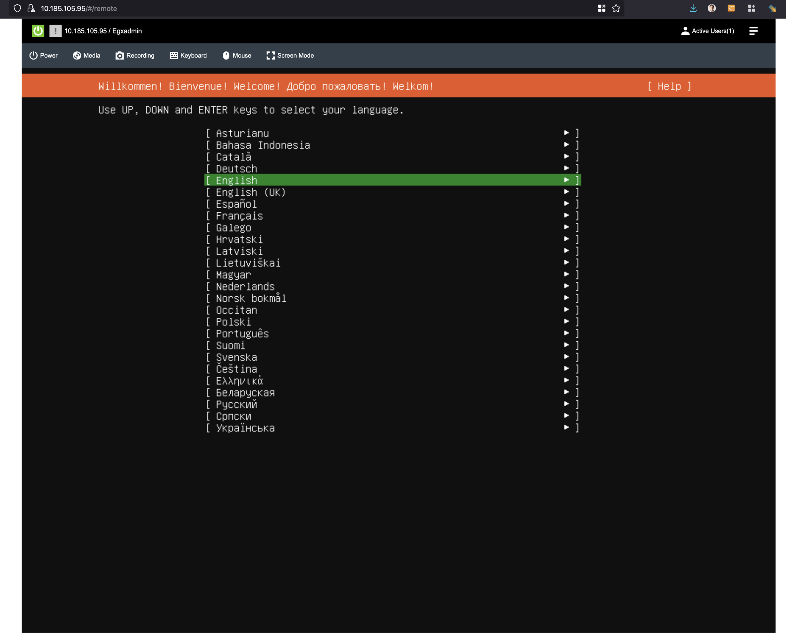Open the hamburger menu at top right
The height and width of the screenshot is (633, 786).
753,31
